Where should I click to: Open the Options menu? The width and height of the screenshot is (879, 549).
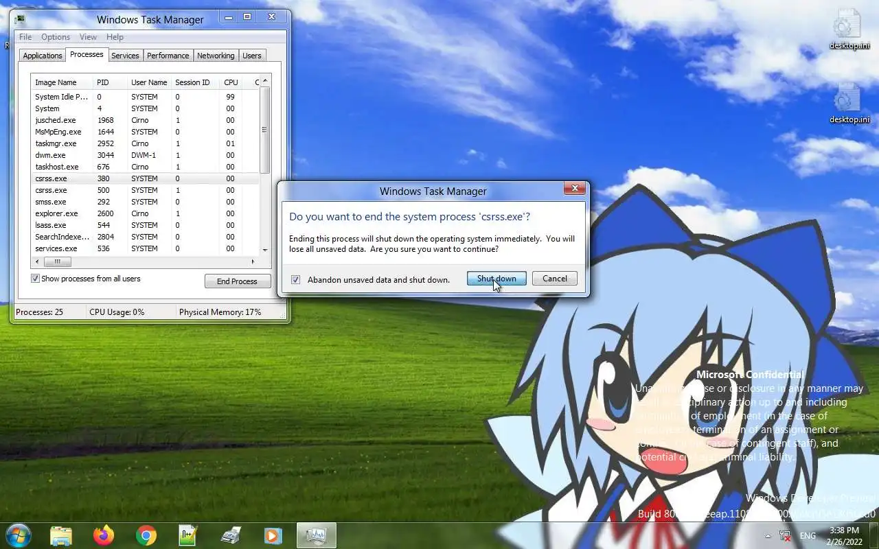[x=56, y=37]
